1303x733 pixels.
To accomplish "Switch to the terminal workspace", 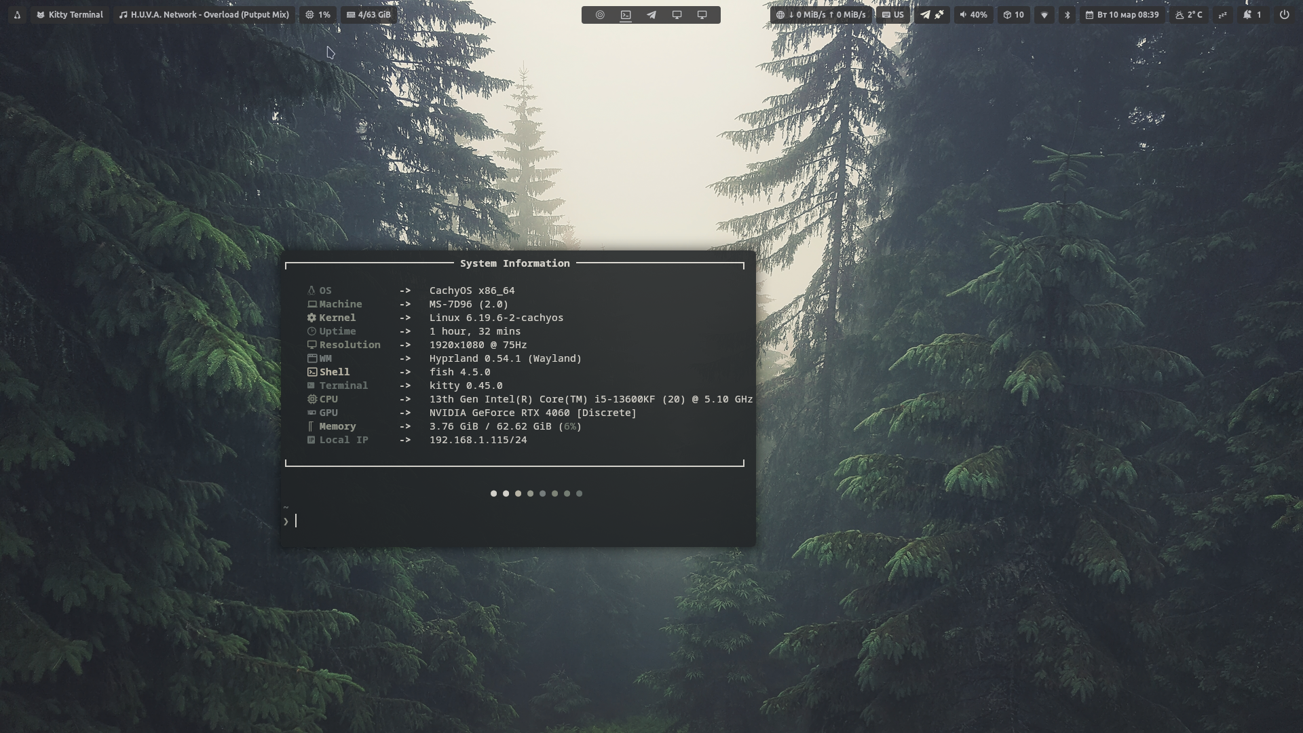I will (626, 14).
